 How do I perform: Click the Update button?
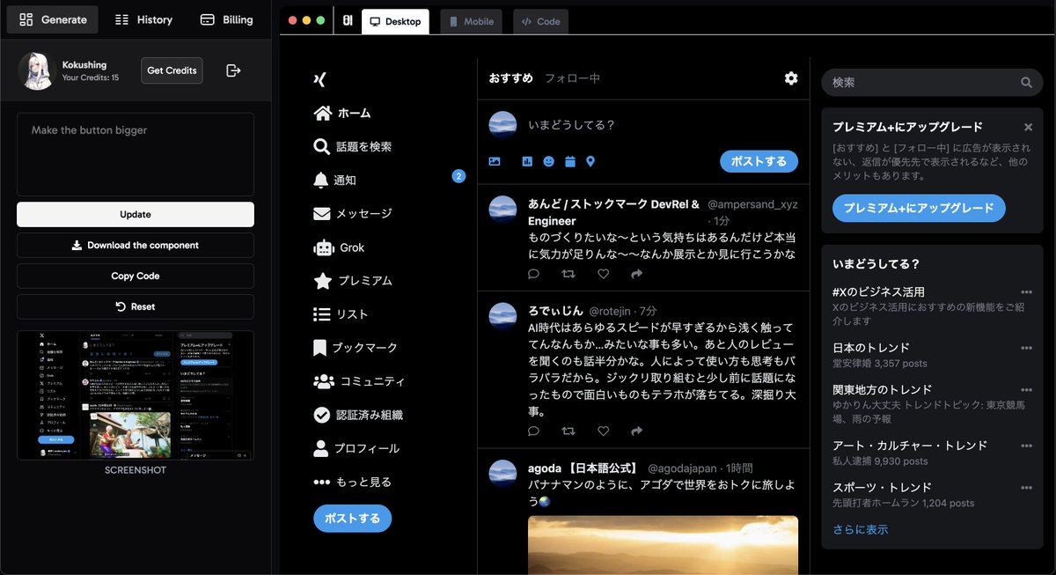pos(136,214)
